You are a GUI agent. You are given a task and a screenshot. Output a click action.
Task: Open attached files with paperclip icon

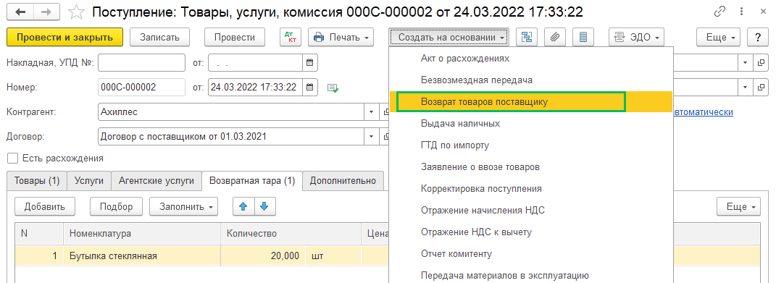click(x=555, y=37)
